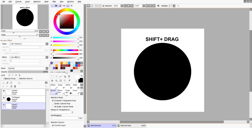Viewport: 252px width, 128px height.
Task: Click the zoom-in plus button in canvas toolbar
Action: click(x=129, y=6)
